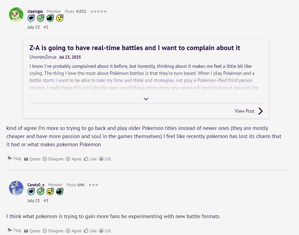The width and height of the screenshot is (299, 235).
Task: React Agree on clasingla's post
Action: (74, 159)
